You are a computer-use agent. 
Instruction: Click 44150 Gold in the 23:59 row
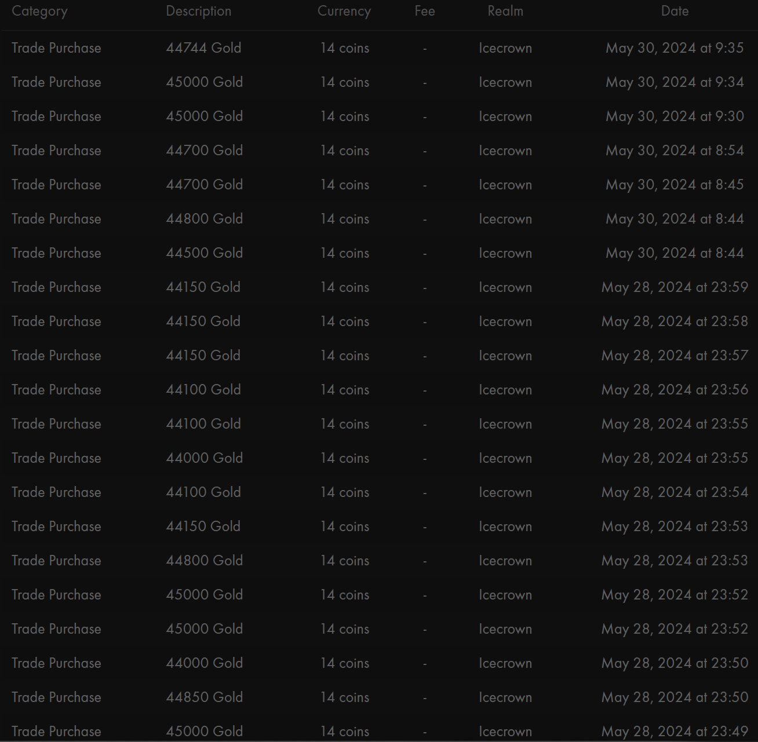[203, 287]
